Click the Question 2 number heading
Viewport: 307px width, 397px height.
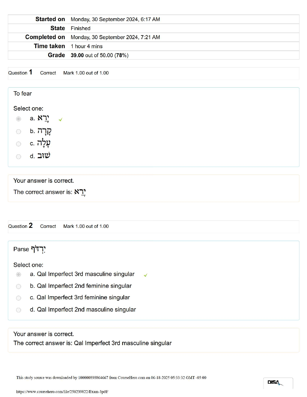20,226
